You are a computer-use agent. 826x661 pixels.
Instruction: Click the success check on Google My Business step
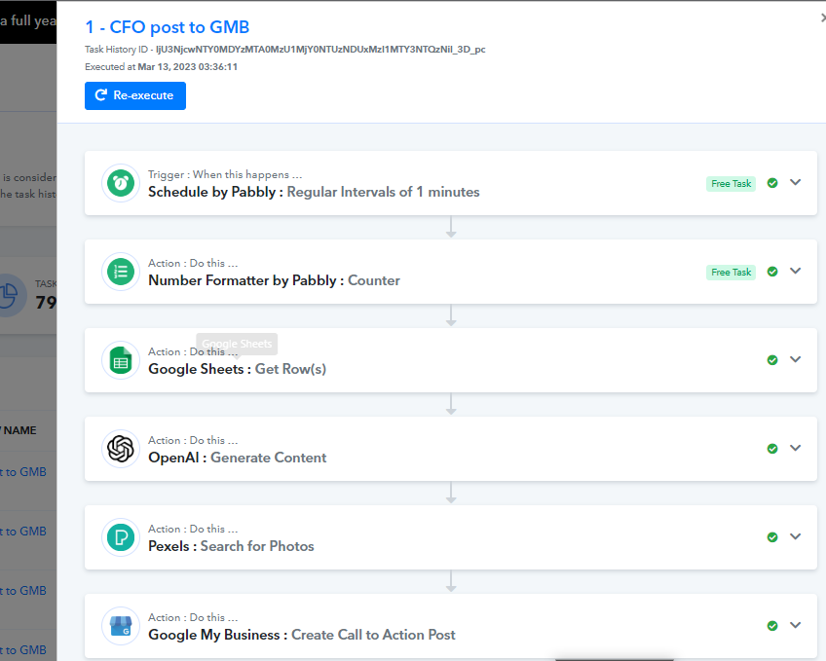tap(772, 626)
